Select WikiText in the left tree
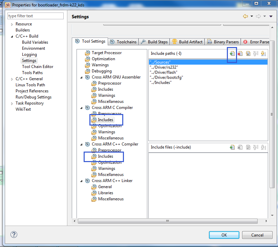This screenshot has width=278, height=247. (23, 109)
